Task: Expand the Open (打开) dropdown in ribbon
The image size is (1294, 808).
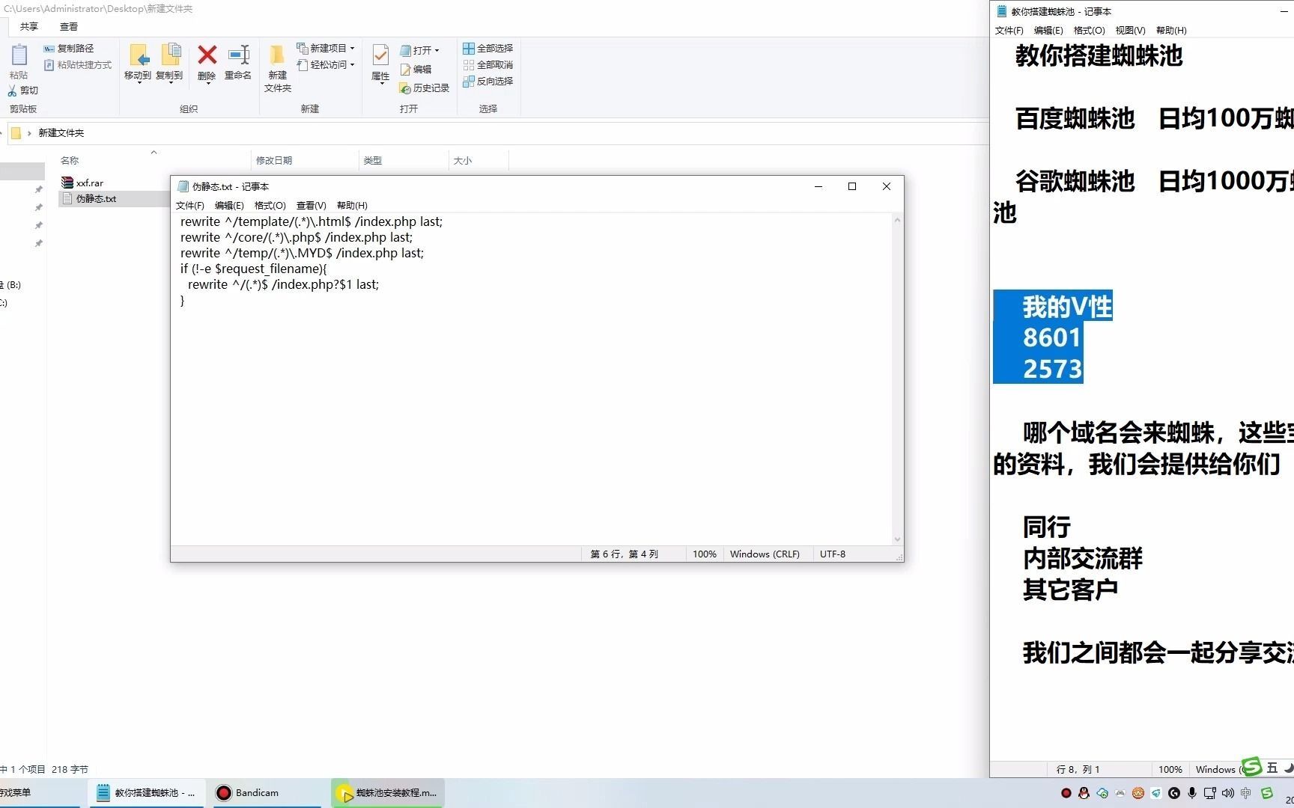Action: 437,51
